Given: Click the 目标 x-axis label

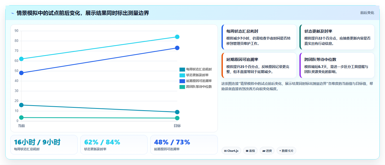Looking at the screenshot, I should [x=177, y=126].
